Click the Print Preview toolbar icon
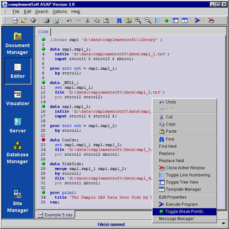 (x=56, y=20)
